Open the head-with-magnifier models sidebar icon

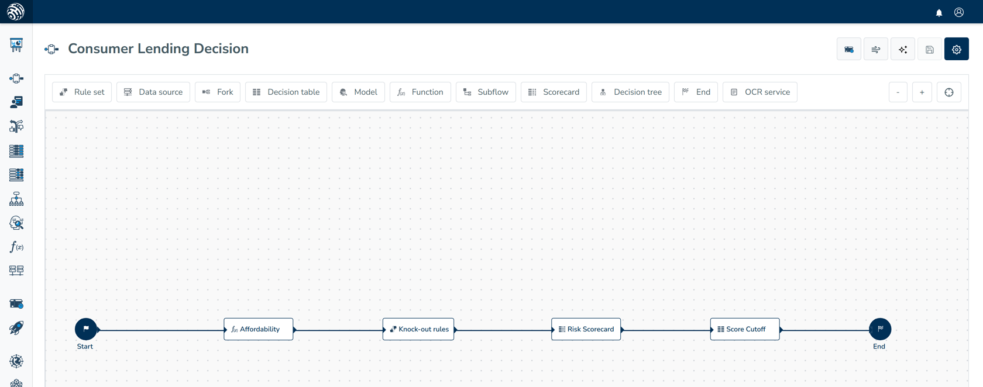tap(16, 223)
